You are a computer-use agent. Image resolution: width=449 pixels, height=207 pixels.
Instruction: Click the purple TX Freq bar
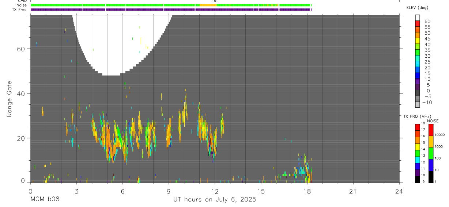(x=171, y=9)
